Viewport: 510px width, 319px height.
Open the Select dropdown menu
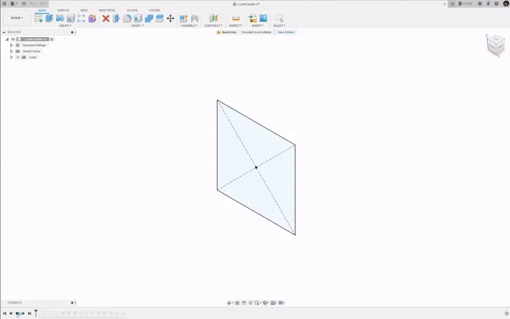point(279,26)
